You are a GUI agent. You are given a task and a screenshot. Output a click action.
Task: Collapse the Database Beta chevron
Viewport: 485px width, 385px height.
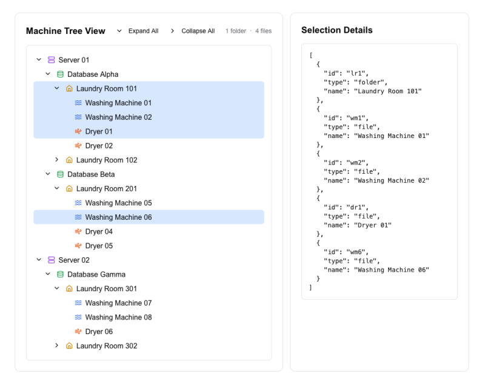(48, 174)
